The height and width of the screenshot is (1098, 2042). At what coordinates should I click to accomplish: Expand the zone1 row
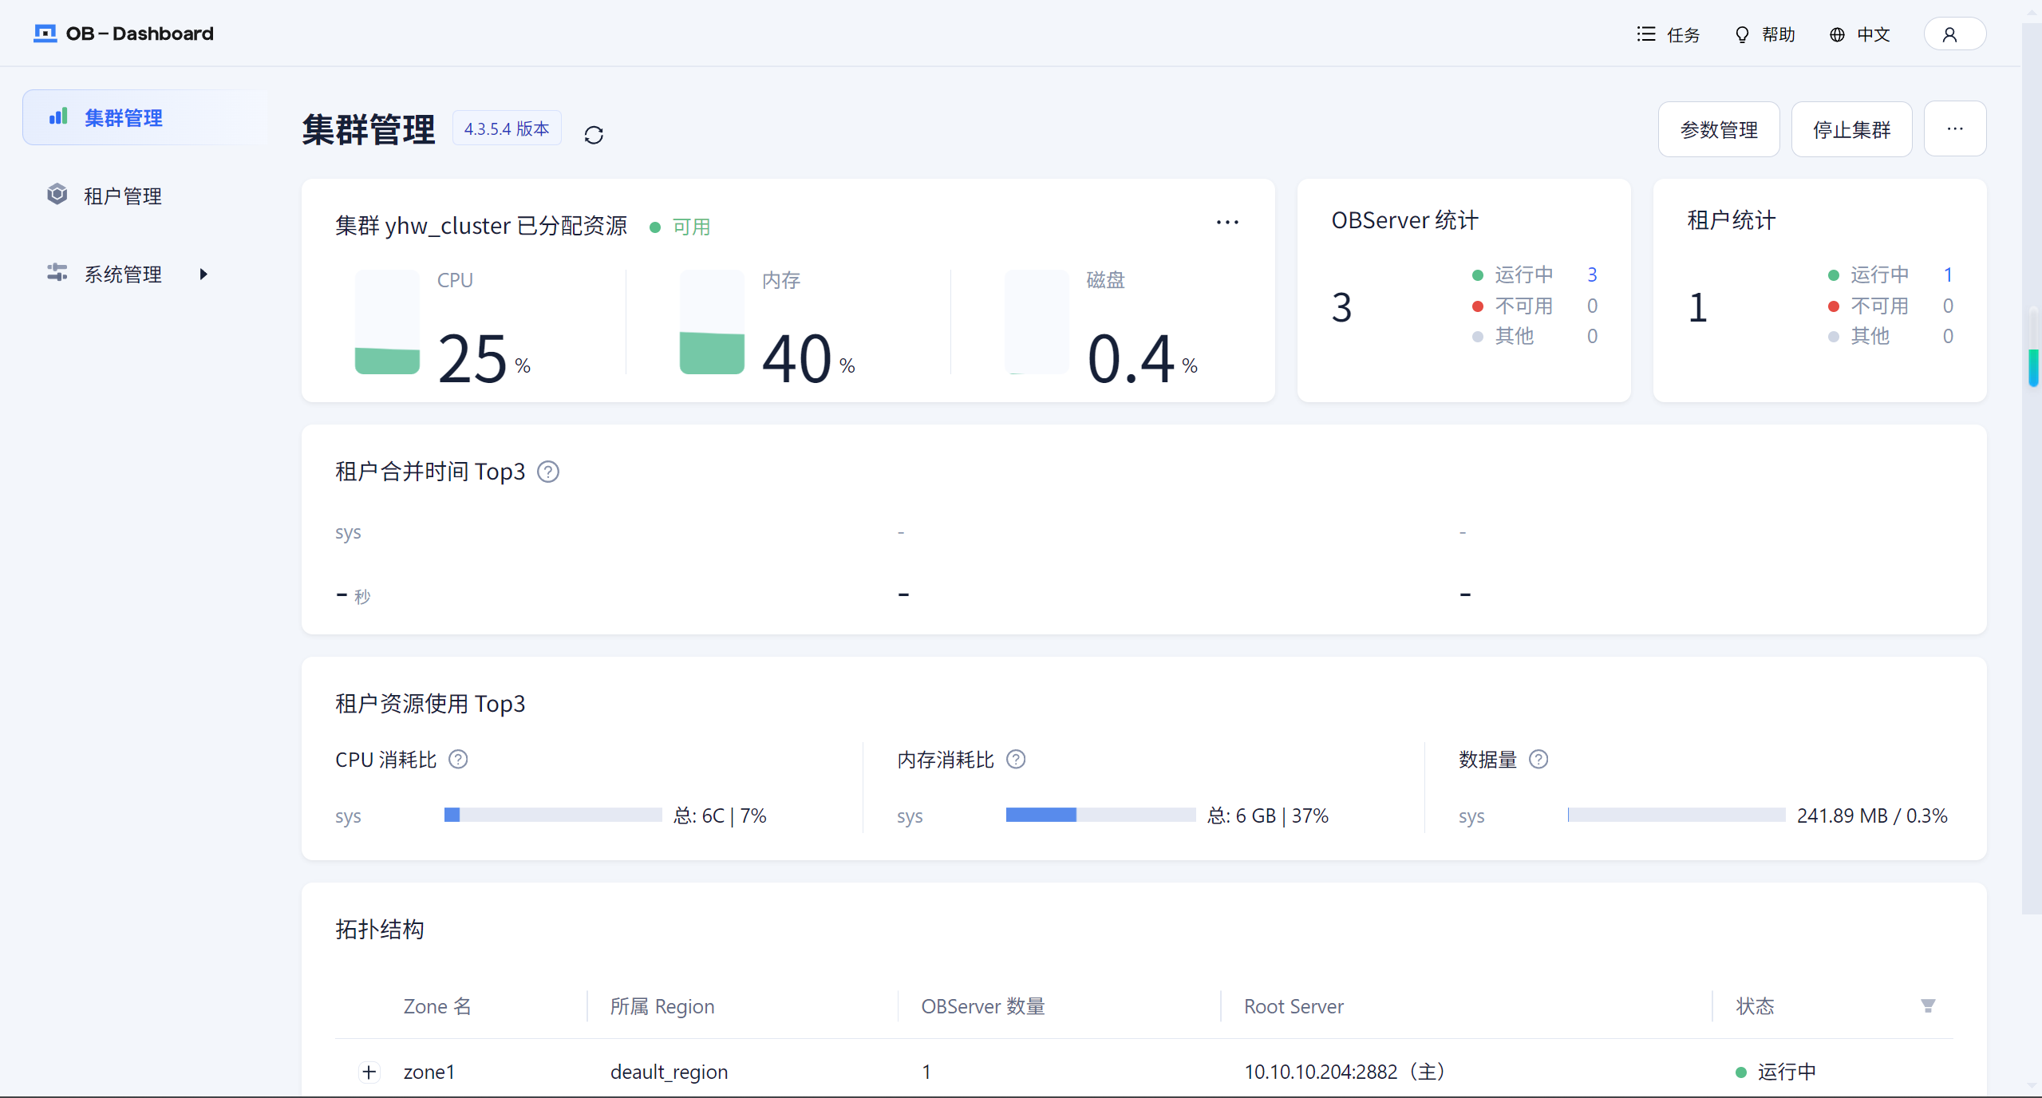[x=369, y=1072]
